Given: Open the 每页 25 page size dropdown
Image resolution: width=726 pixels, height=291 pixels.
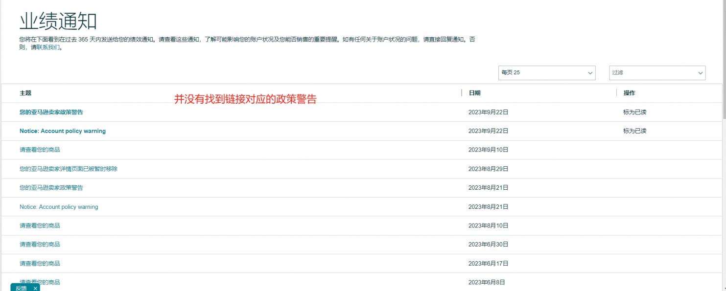Looking at the screenshot, I should [x=547, y=72].
